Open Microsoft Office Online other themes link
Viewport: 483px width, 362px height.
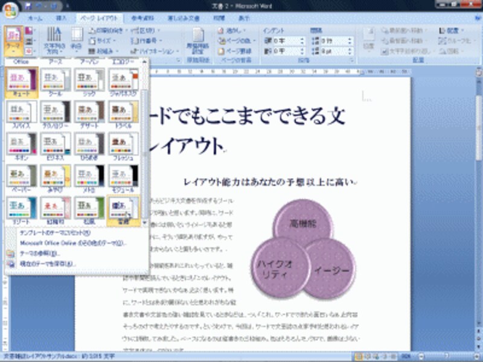72,243
